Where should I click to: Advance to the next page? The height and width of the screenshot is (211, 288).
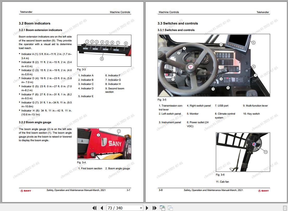147,208
